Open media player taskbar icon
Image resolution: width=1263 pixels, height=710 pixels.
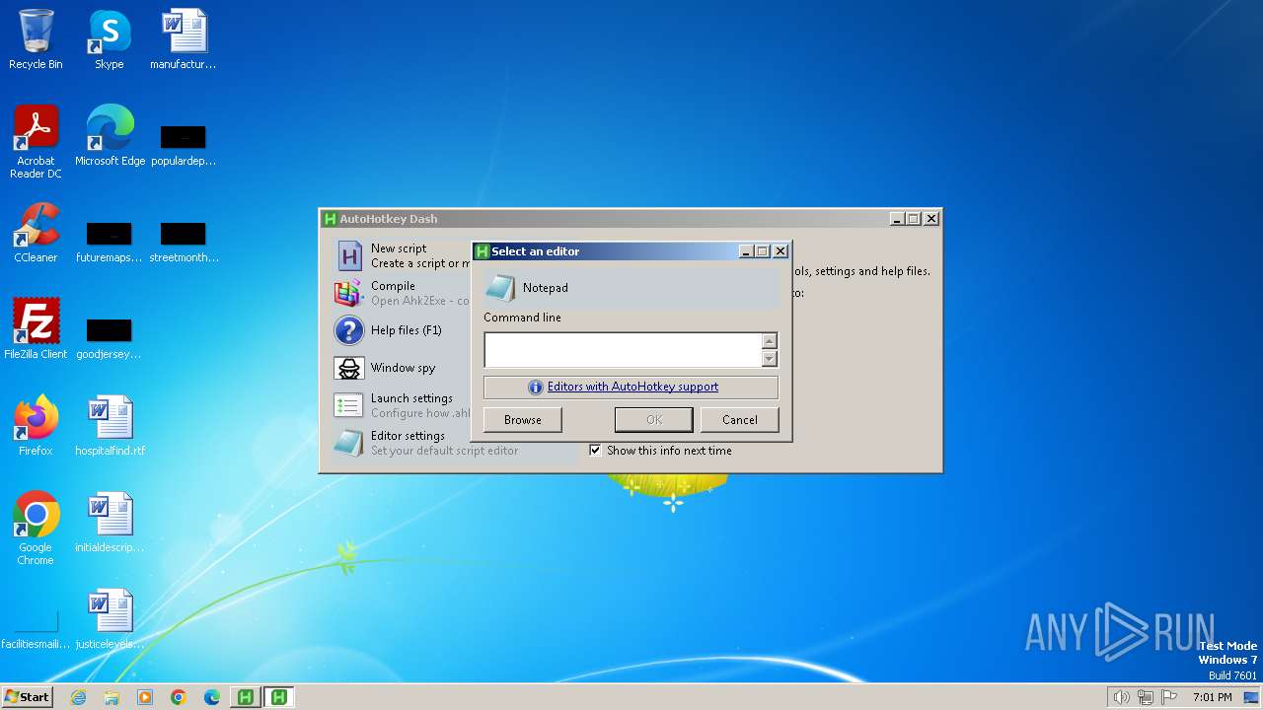145,697
